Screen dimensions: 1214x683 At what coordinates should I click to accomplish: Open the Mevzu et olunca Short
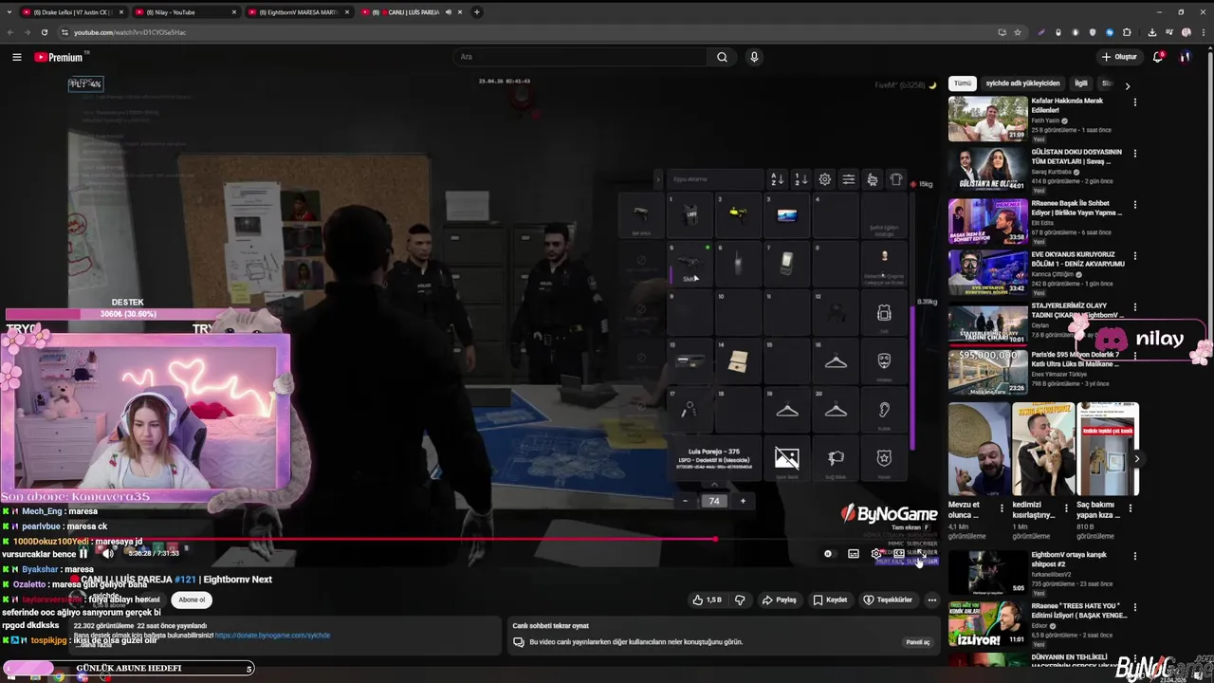click(x=979, y=450)
